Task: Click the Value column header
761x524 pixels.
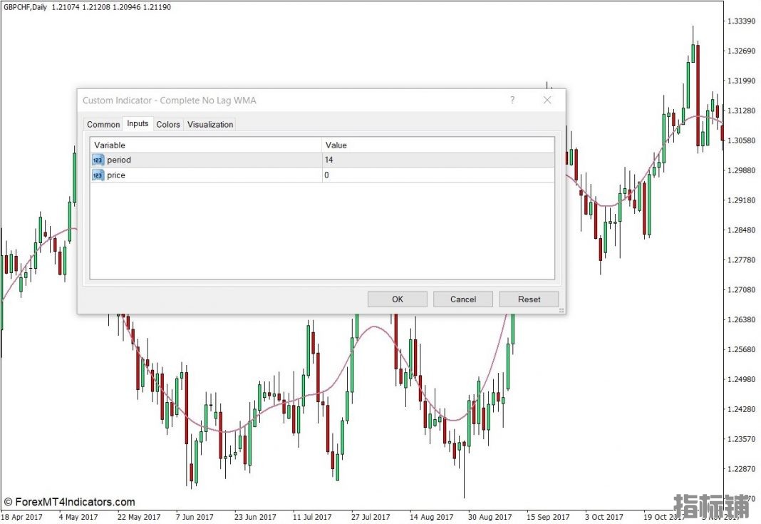Action: point(438,145)
